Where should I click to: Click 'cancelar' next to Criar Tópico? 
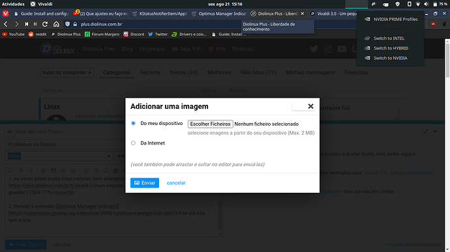62,244
